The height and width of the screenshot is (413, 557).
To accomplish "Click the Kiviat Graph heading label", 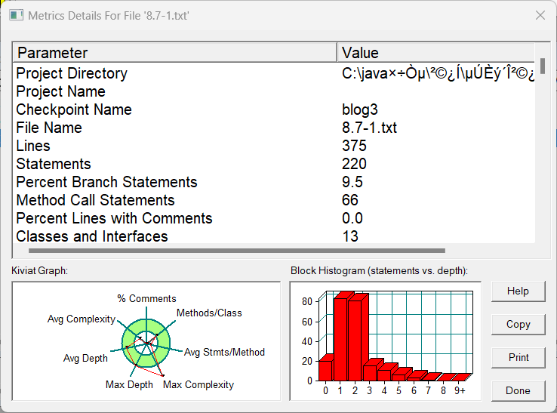I will coord(39,271).
